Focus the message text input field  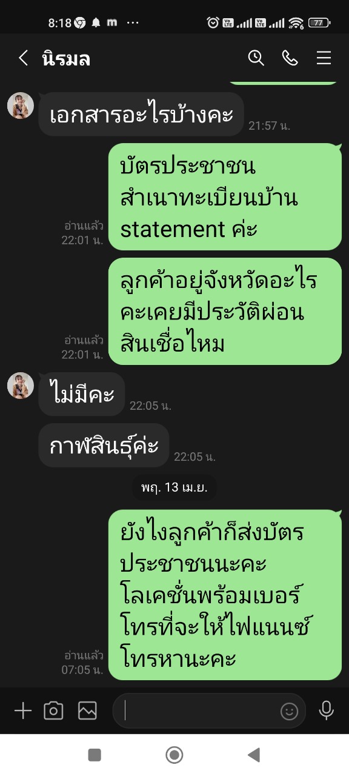tap(209, 711)
